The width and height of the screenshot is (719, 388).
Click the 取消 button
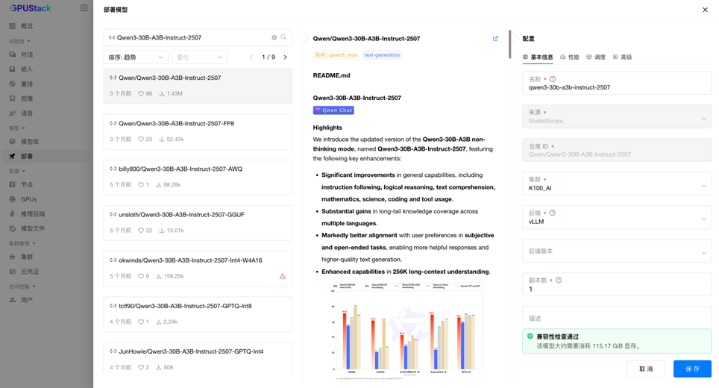pos(646,369)
